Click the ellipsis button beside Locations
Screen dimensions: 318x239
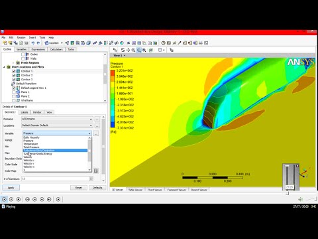point(97,125)
